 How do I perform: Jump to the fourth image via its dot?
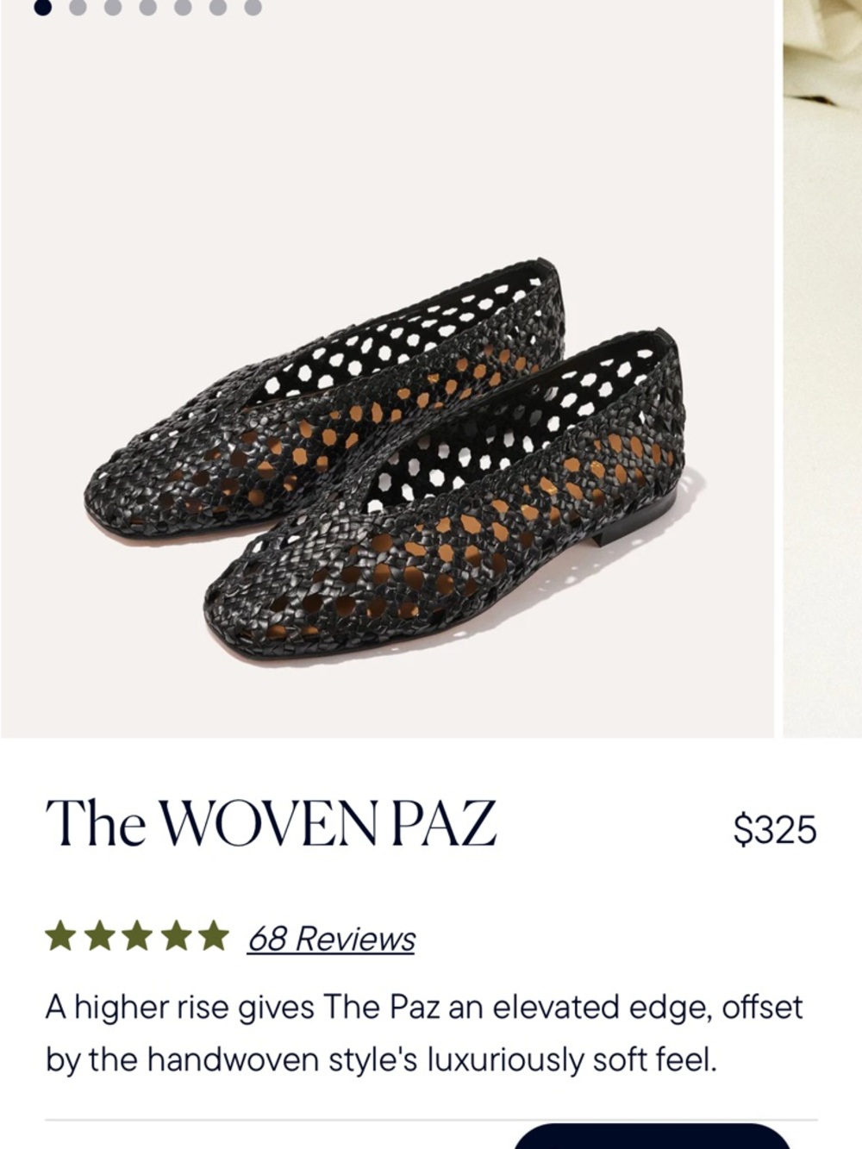coord(145,10)
